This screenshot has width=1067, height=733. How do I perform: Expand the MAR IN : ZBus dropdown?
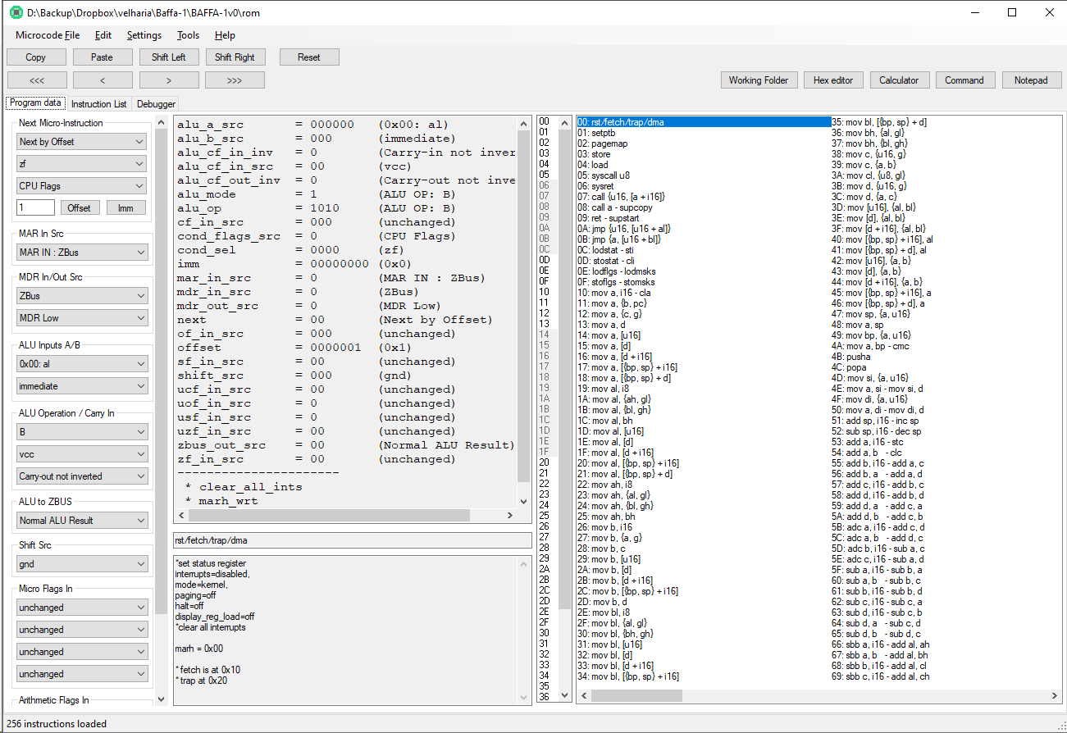pos(82,252)
